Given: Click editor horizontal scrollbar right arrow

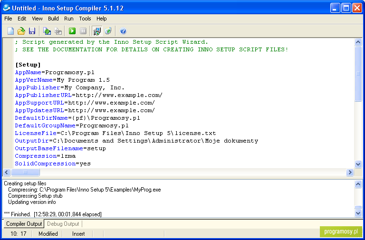Looking at the screenshot, I should [350, 172].
